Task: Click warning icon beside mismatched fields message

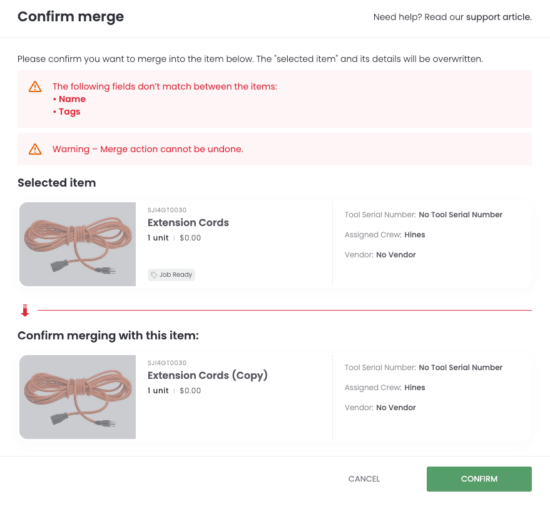Action: click(35, 87)
